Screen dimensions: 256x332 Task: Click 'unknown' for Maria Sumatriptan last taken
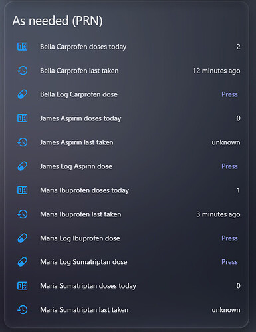pos(226,310)
